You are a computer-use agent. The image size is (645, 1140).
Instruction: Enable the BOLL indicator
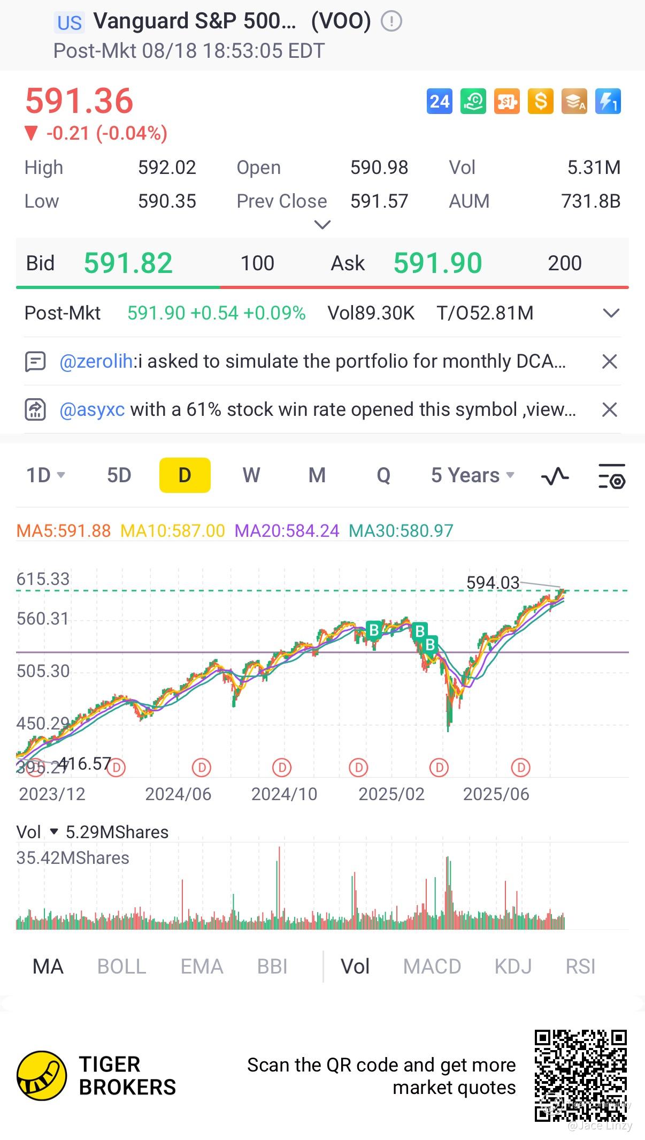121,967
